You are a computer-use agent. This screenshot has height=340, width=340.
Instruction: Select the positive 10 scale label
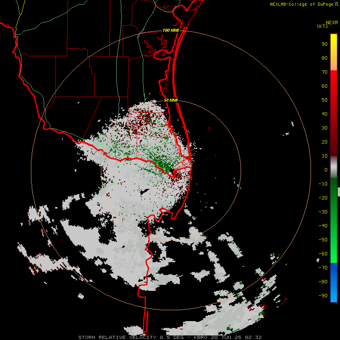coord(325,156)
